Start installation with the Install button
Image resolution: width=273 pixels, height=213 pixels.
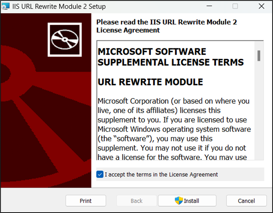coord(187,201)
